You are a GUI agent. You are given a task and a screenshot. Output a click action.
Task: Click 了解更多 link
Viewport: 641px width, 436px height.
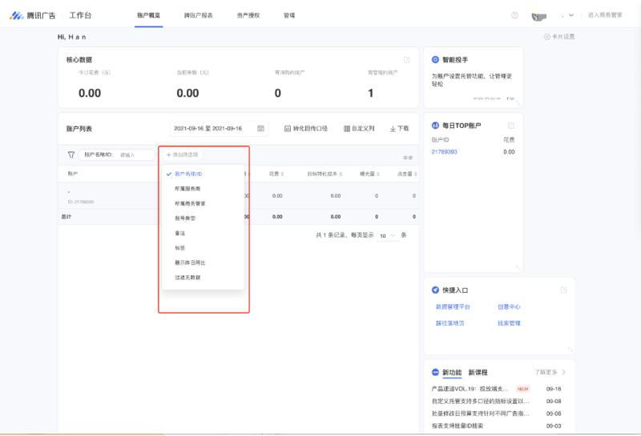546,372
